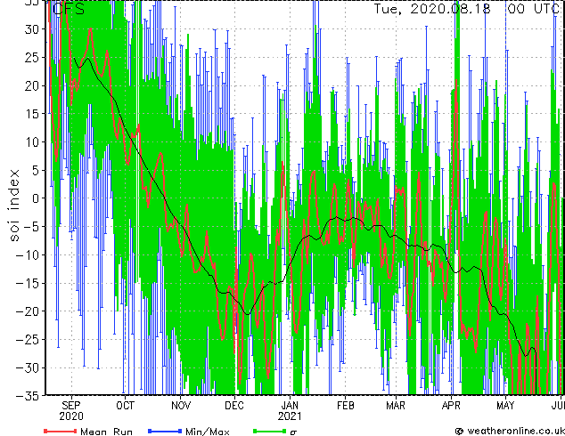The image size is (565, 436).
Task: Click the y-axis value '25'
Action: [x=32, y=58]
